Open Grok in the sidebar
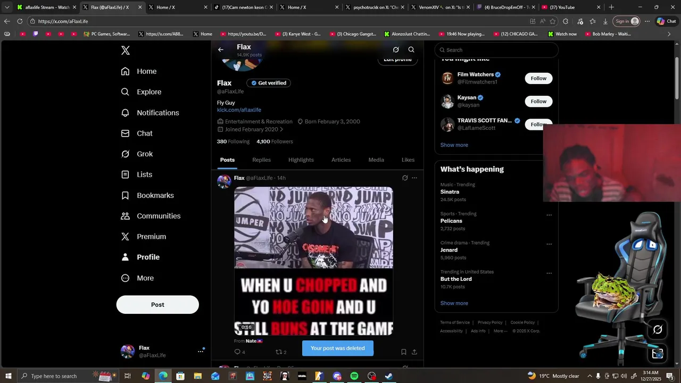681x383 pixels. pyautogui.click(x=137, y=154)
